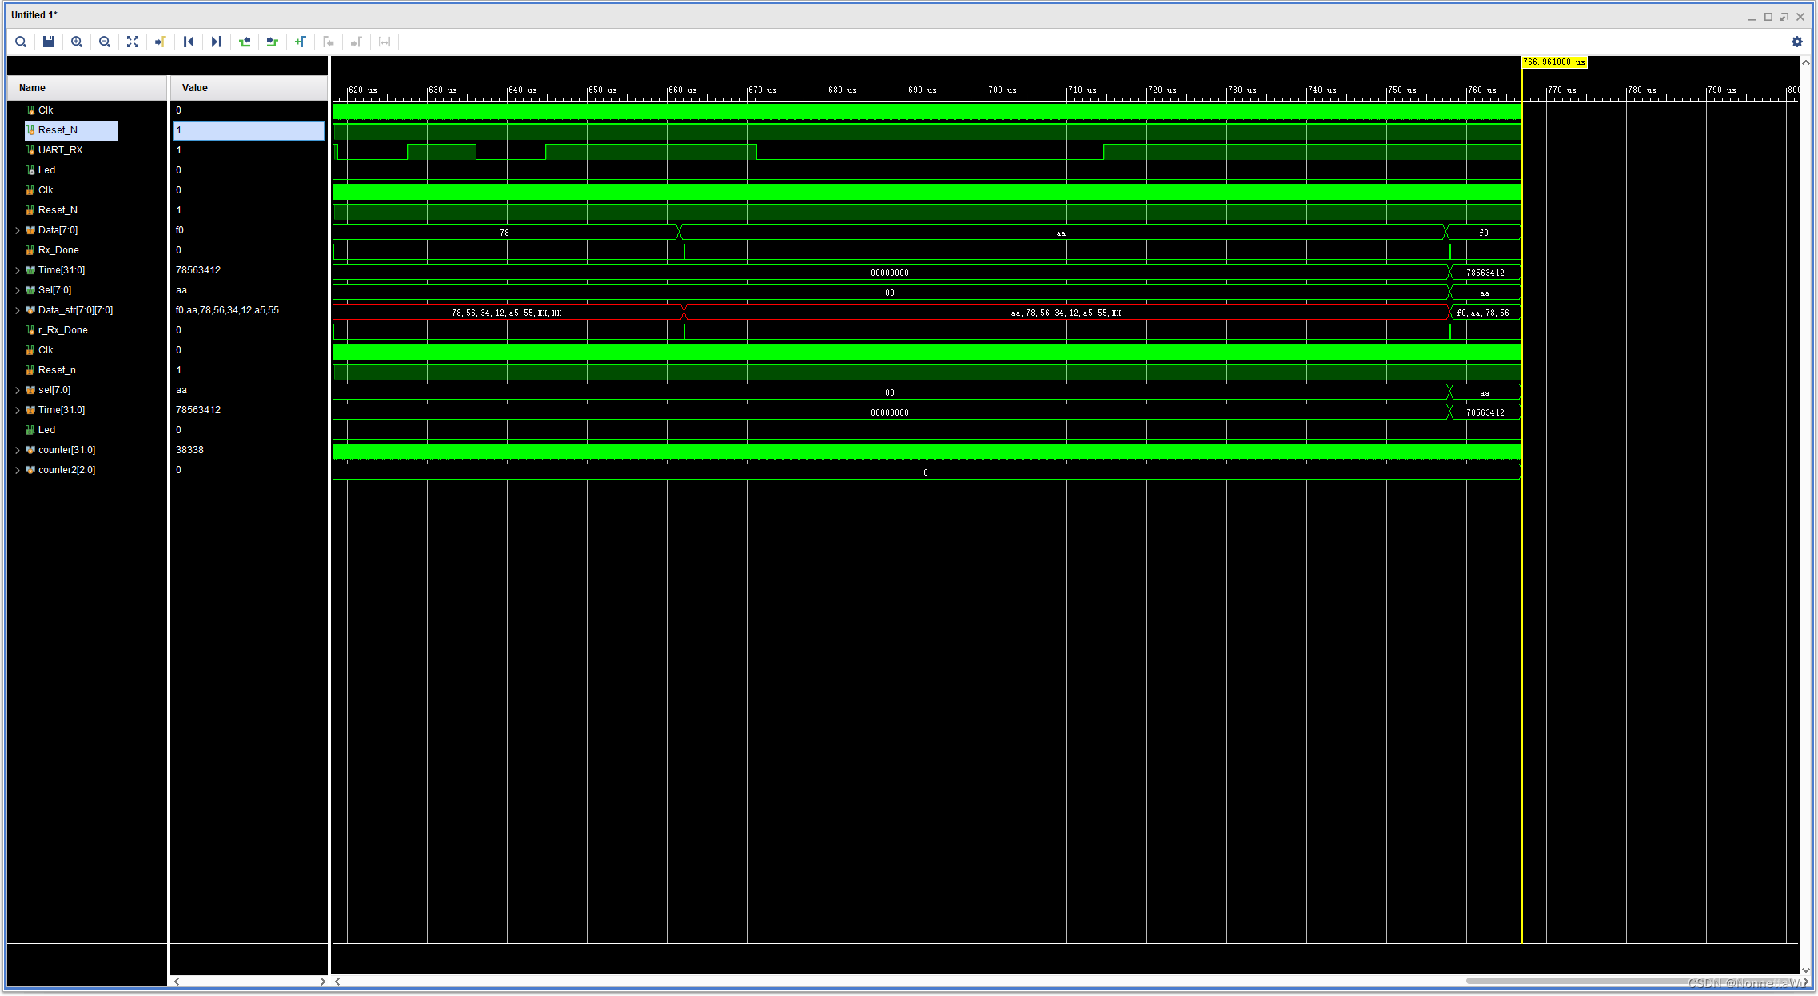Jump to previous transition
The image size is (1818, 996).
[x=245, y=42]
